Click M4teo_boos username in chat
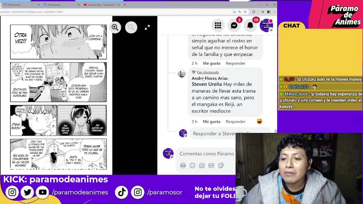363x204 pixels. tap(296, 94)
